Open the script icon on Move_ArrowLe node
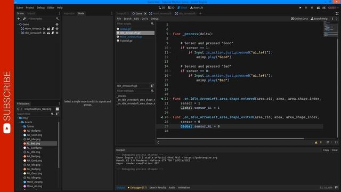This screenshot has height=192, width=341. tap(53, 29)
